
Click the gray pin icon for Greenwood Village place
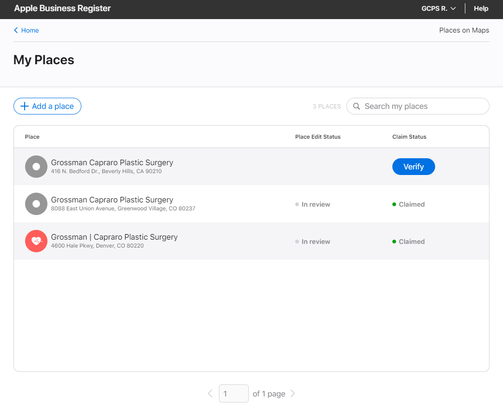pos(36,204)
